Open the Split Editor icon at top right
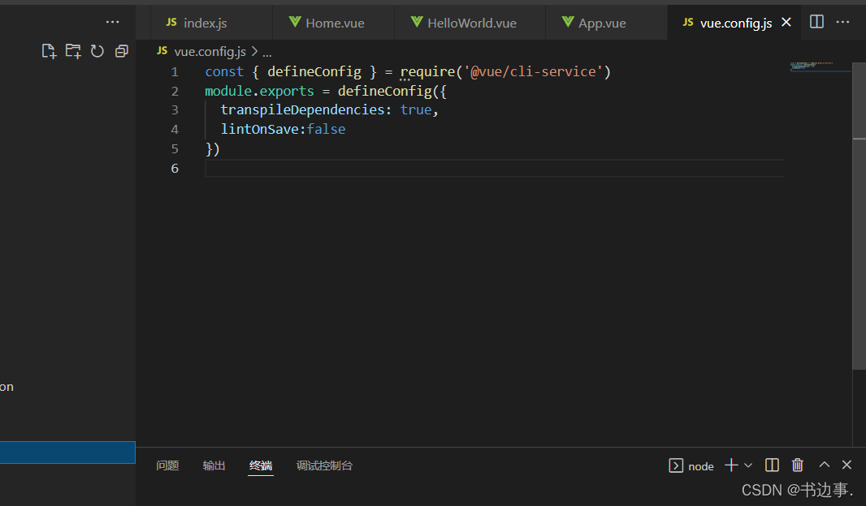The width and height of the screenshot is (866, 506). (816, 22)
